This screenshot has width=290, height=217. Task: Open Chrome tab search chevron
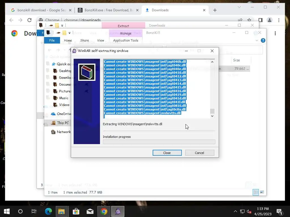(x=239, y=7)
